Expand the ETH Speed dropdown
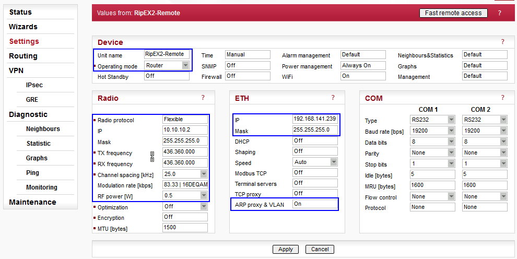The height and width of the screenshot is (259, 517). 334,162
